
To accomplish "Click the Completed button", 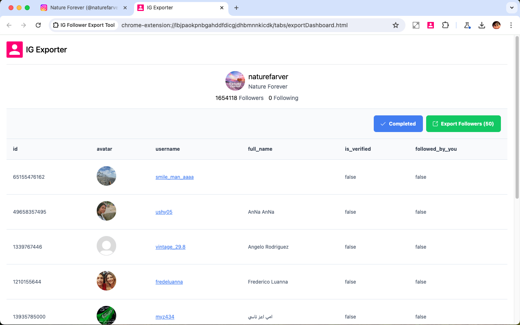I will (398, 124).
